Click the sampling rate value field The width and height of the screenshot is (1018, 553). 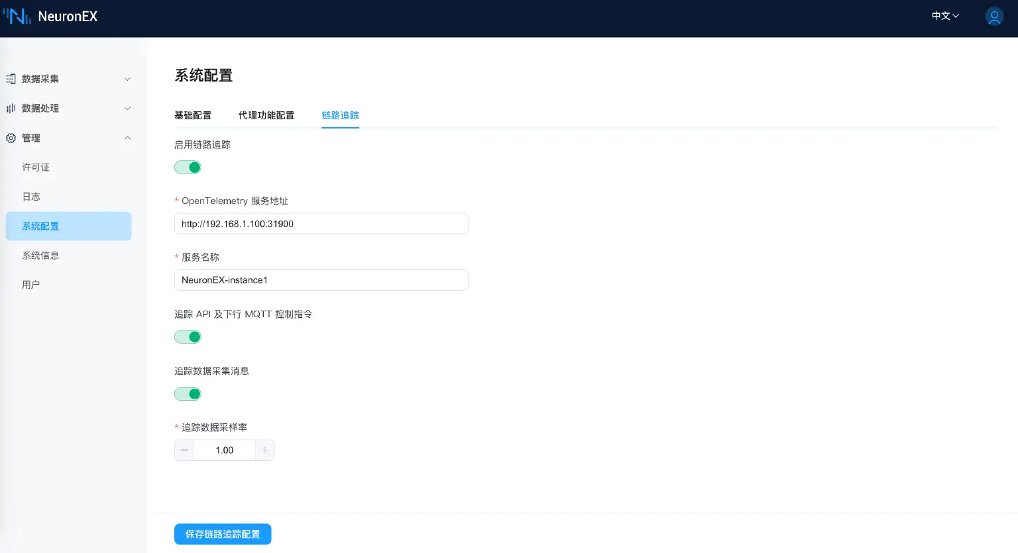tap(224, 450)
